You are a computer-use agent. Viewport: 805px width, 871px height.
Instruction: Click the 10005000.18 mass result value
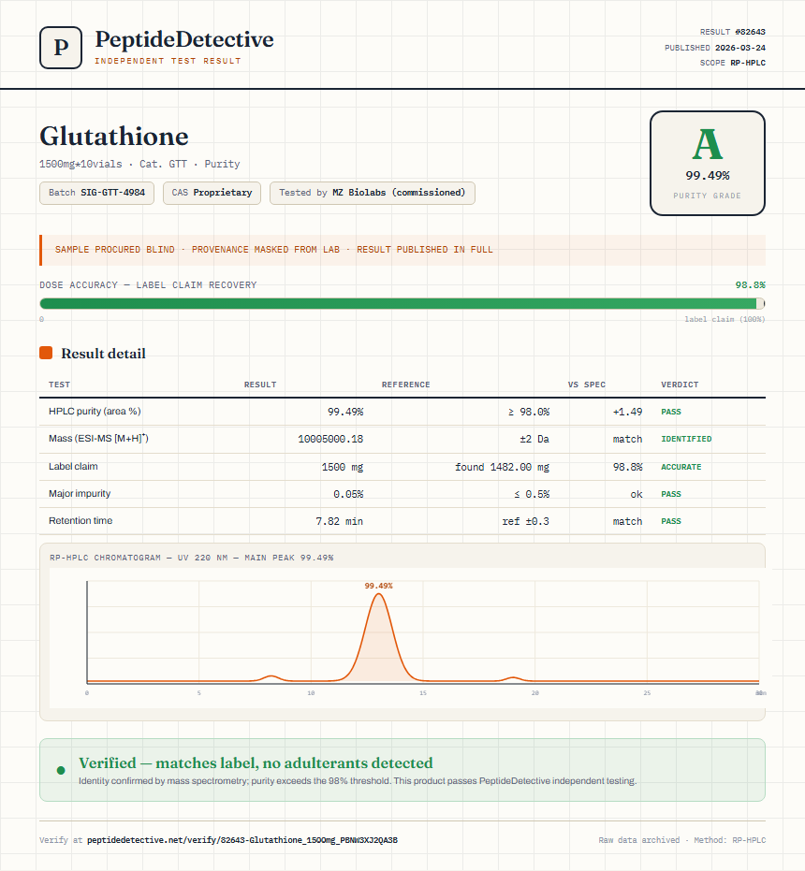point(330,439)
